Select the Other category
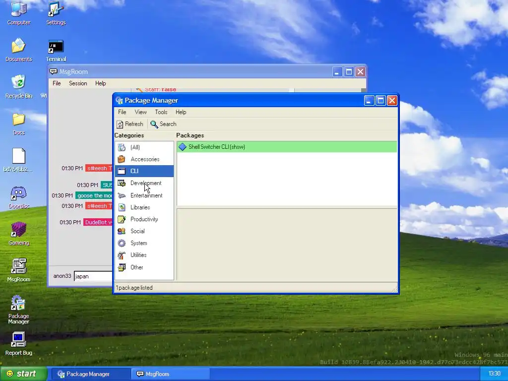 [144, 267]
